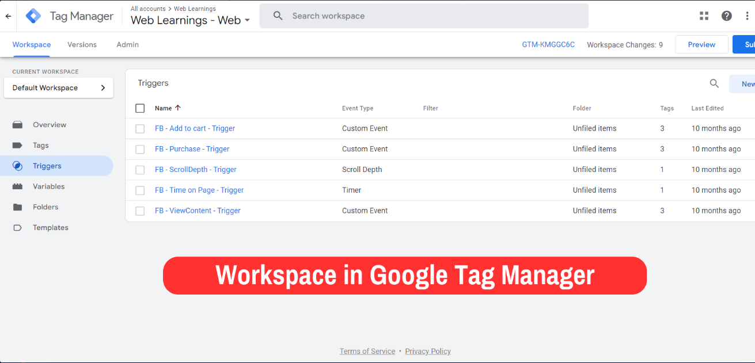The height and width of the screenshot is (363, 755).
Task: Go to Tags in the sidebar
Action: [x=40, y=146]
